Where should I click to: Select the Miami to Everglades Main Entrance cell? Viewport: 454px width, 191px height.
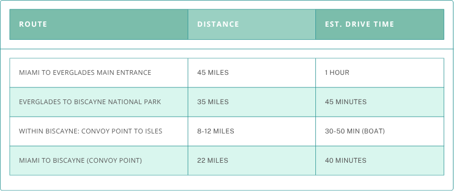[99, 73]
